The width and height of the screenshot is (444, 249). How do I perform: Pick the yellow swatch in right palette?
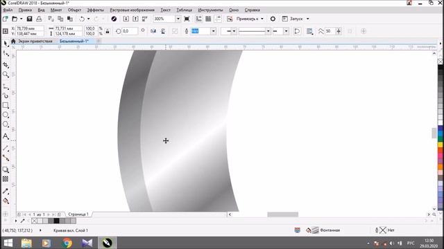(441, 145)
